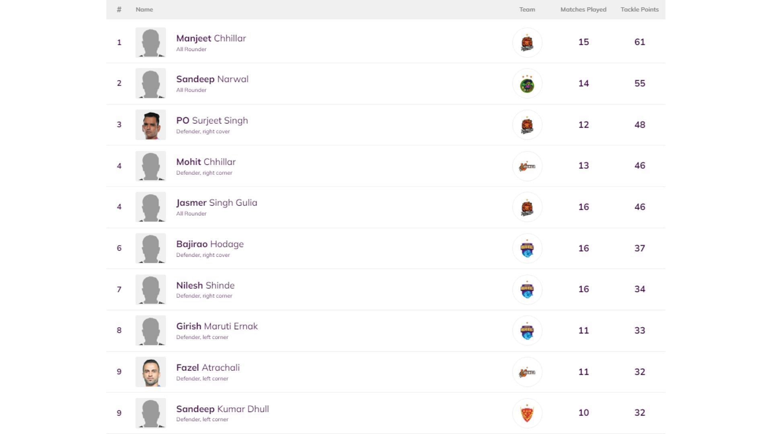Select Manjeet Chhillar's placeholder avatar
This screenshot has width=772, height=434.
coord(150,43)
